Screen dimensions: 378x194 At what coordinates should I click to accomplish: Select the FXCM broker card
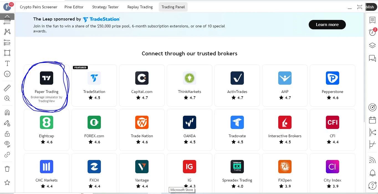[x=94, y=173]
